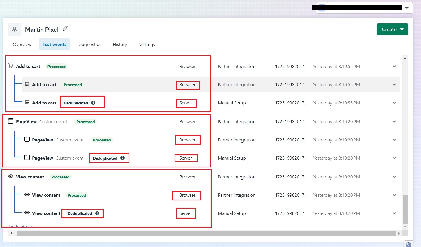Expand the PageView Manual Setup row chevron
Viewport: 421px width, 247px height.
(x=394, y=158)
